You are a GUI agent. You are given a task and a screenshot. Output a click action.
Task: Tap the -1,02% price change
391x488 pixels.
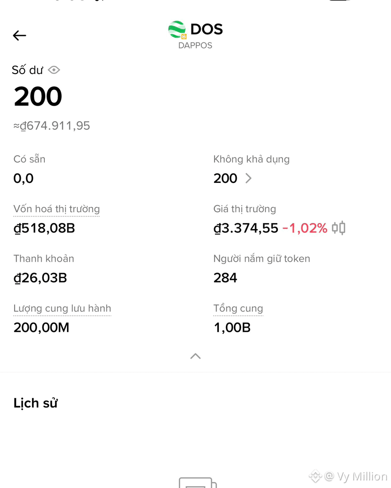pyautogui.click(x=305, y=228)
